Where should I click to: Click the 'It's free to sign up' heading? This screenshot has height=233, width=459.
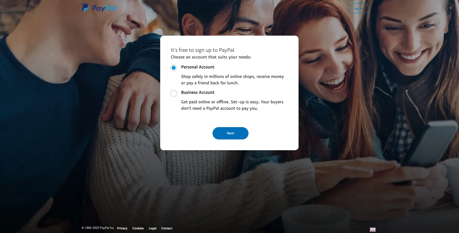pos(203,50)
